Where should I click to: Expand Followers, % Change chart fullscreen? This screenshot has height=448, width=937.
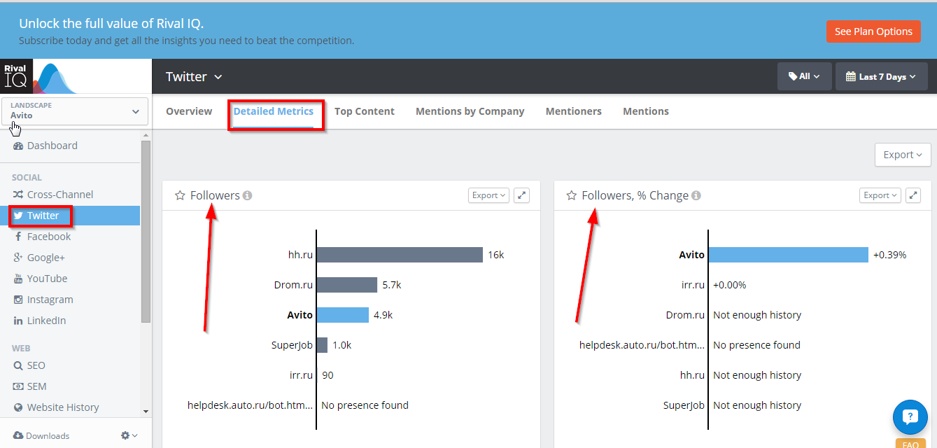click(913, 195)
